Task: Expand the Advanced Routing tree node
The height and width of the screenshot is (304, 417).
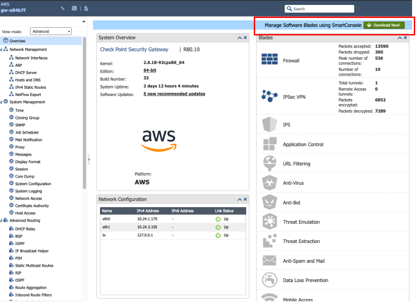Action: click(2, 220)
